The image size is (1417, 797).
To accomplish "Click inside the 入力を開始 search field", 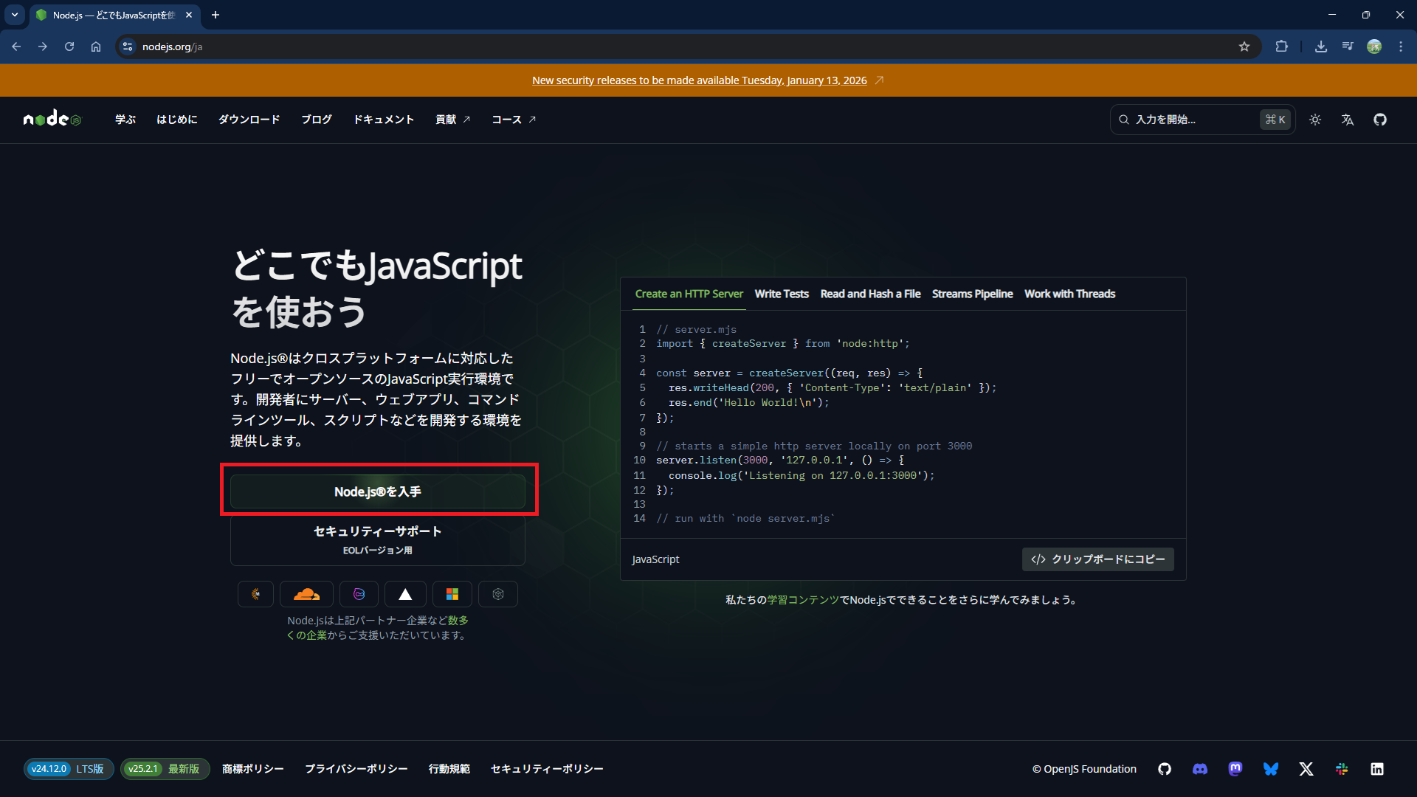I will (1188, 119).
